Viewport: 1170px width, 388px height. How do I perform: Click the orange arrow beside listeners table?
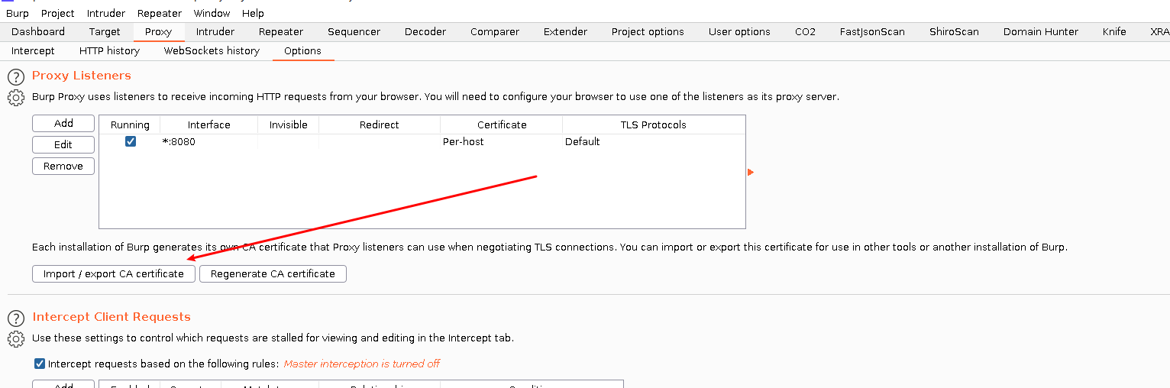point(751,173)
